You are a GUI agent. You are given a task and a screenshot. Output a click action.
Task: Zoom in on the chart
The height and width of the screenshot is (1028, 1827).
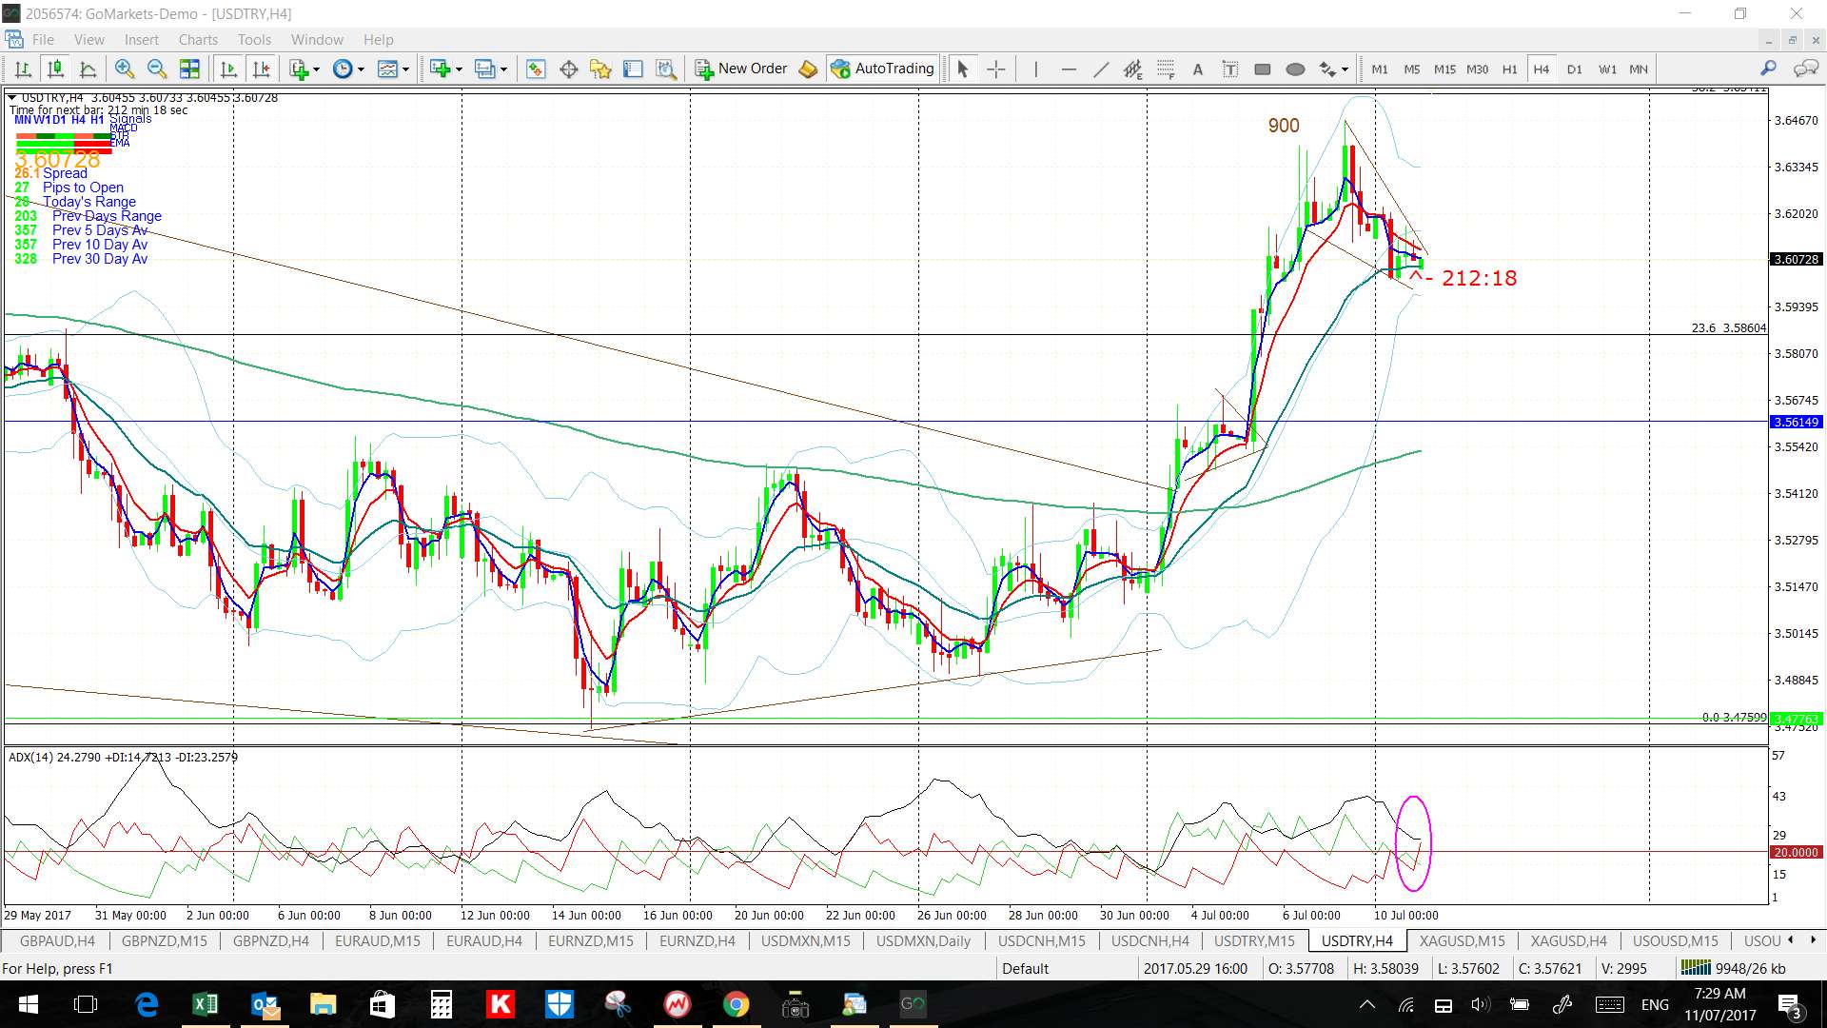coord(124,69)
